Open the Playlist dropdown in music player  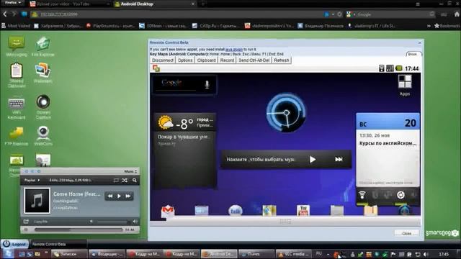pyautogui.click(x=32, y=180)
